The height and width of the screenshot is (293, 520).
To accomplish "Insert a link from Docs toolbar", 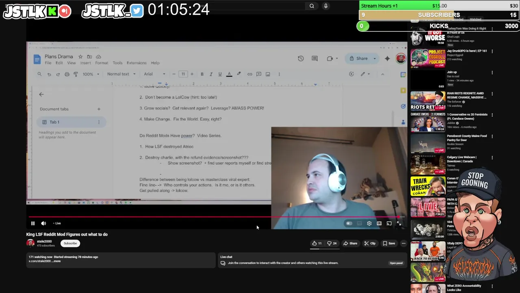I will tap(250, 74).
